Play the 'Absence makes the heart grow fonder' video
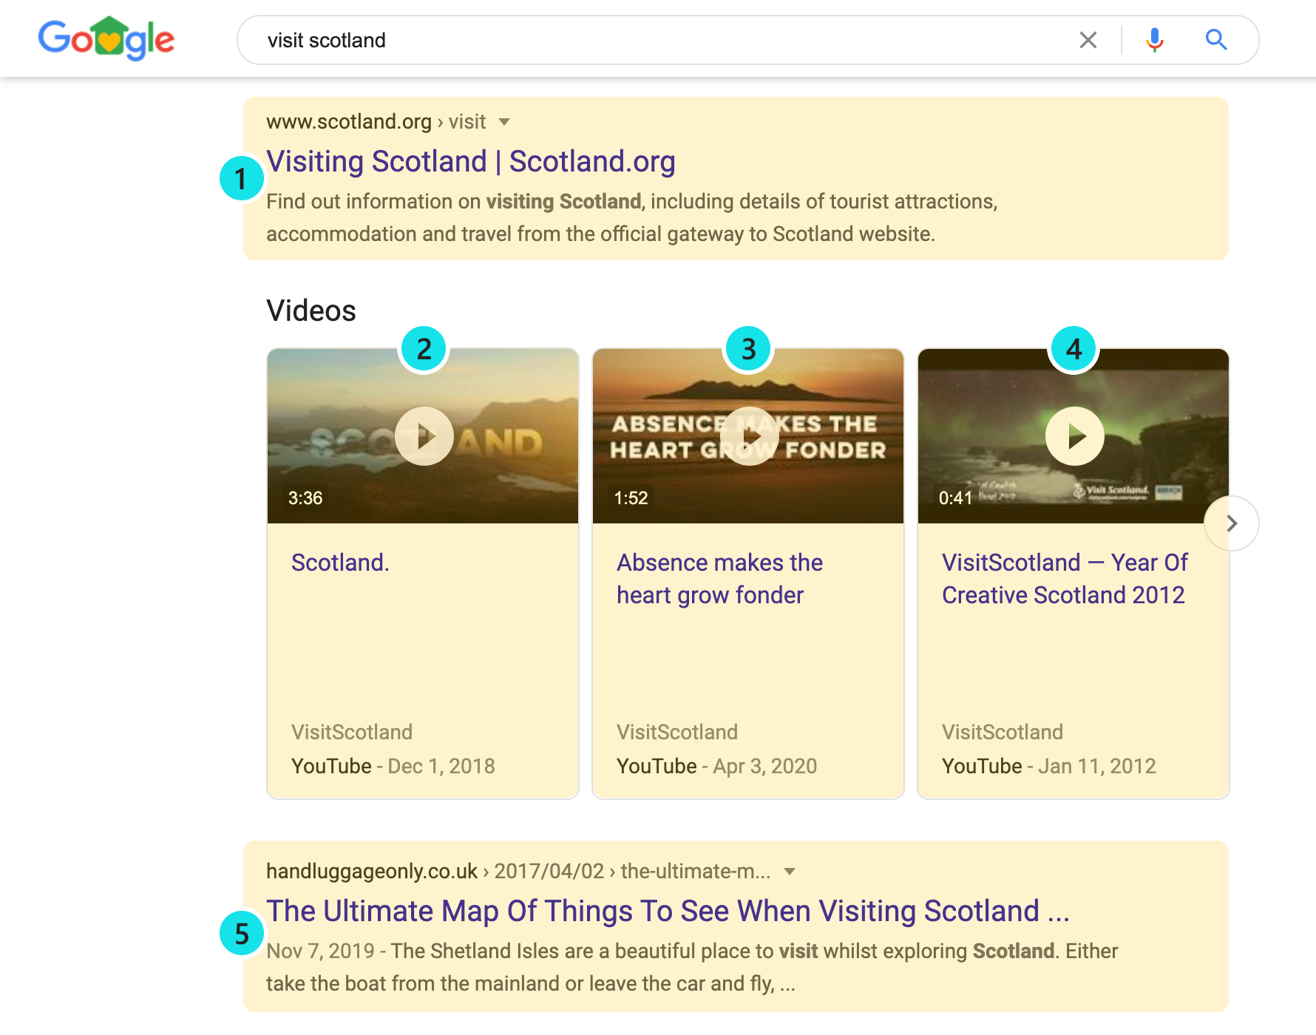Viewport: 1316px width, 1035px height. coord(749,436)
